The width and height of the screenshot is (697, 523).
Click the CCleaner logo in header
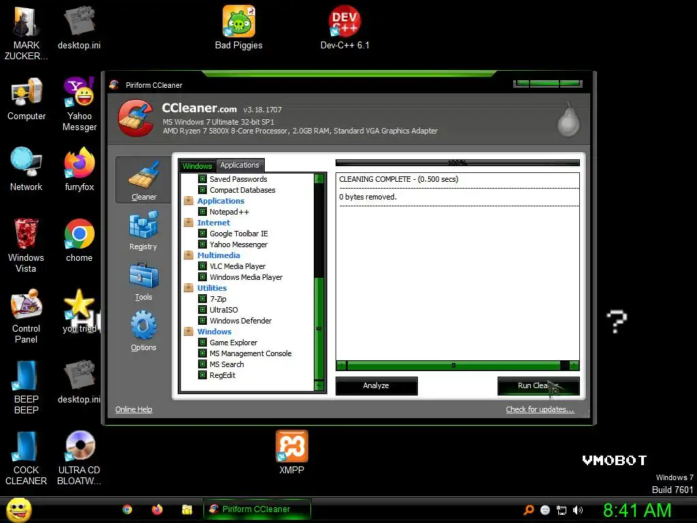click(x=136, y=118)
